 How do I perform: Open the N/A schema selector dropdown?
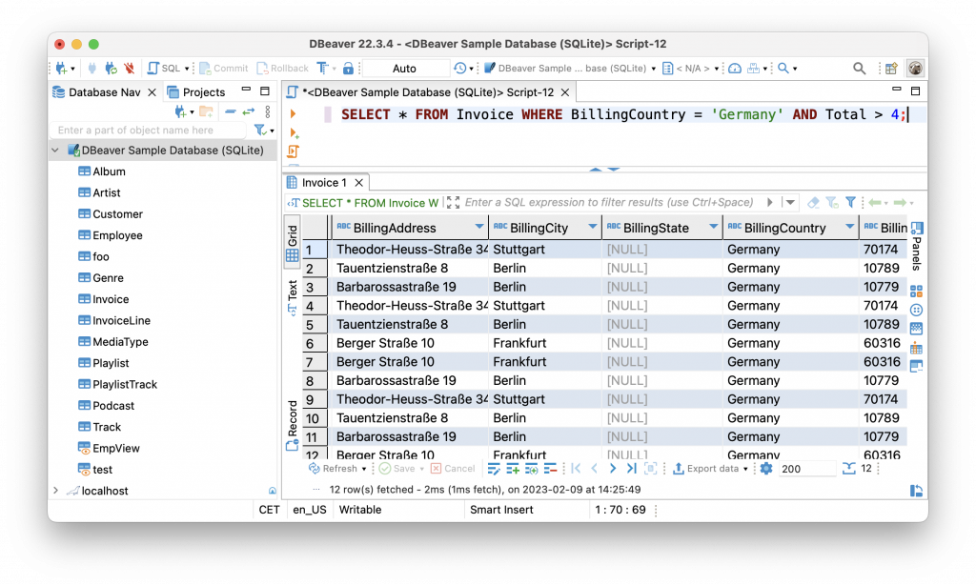point(690,68)
